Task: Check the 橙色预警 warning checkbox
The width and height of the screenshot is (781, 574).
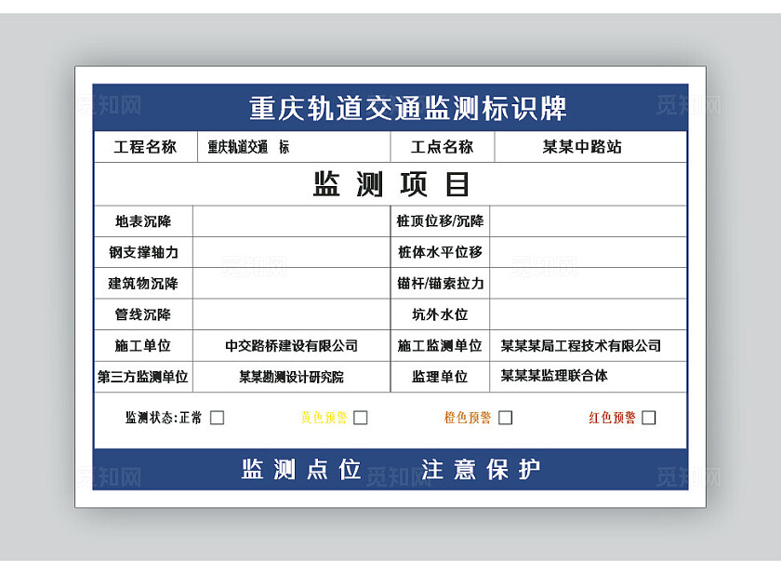Action: tap(505, 417)
